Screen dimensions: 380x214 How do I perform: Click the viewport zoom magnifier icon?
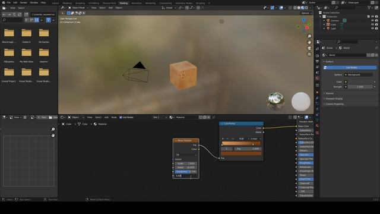[309, 36]
